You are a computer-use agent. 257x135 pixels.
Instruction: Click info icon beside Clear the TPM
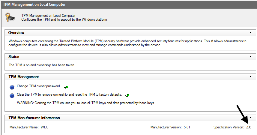click(x=12, y=95)
